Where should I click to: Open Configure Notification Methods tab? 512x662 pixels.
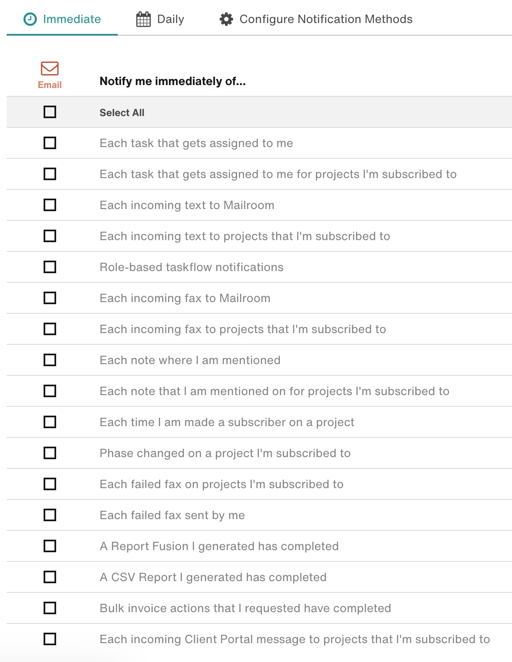pyautogui.click(x=316, y=19)
